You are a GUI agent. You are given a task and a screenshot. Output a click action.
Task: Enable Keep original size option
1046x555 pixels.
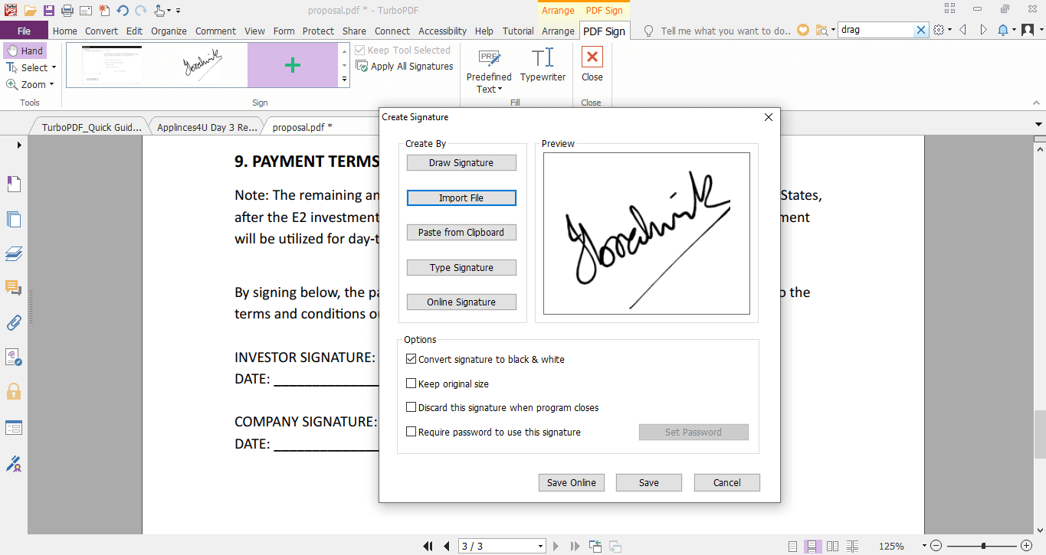point(411,383)
